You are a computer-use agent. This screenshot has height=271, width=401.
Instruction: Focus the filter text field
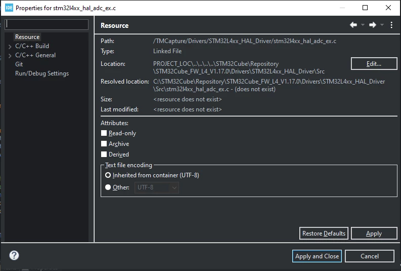[47, 24]
